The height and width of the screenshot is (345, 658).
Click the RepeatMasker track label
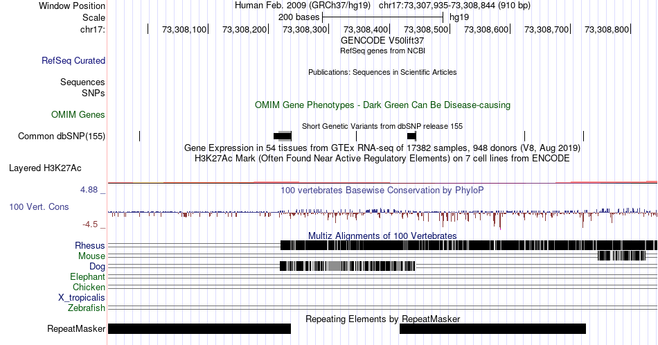tap(76, 328)
